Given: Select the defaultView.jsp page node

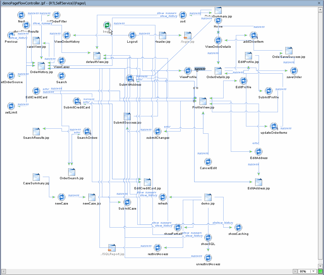Looking at the screenshot, I should (97, 56).
